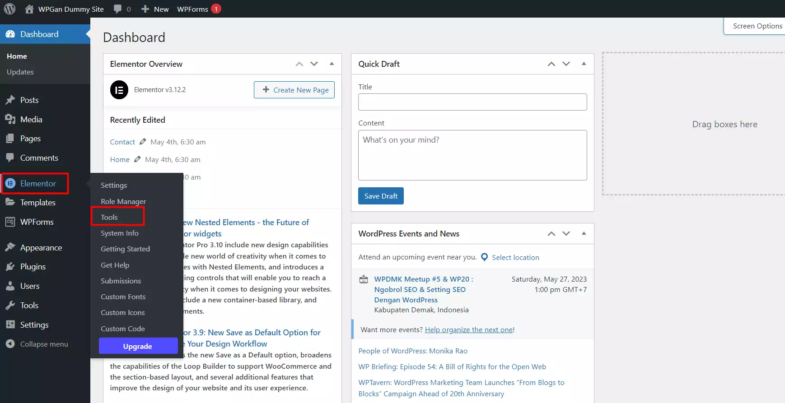Open Updates under Dashboard menu
Image resolution: width=785 pixels, height=403 pixels.
click(20, 72)
